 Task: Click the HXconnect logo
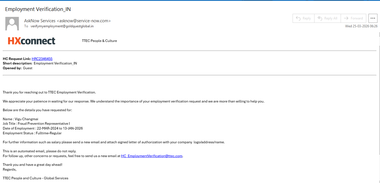pyautogui.click(x=31, y=41)
